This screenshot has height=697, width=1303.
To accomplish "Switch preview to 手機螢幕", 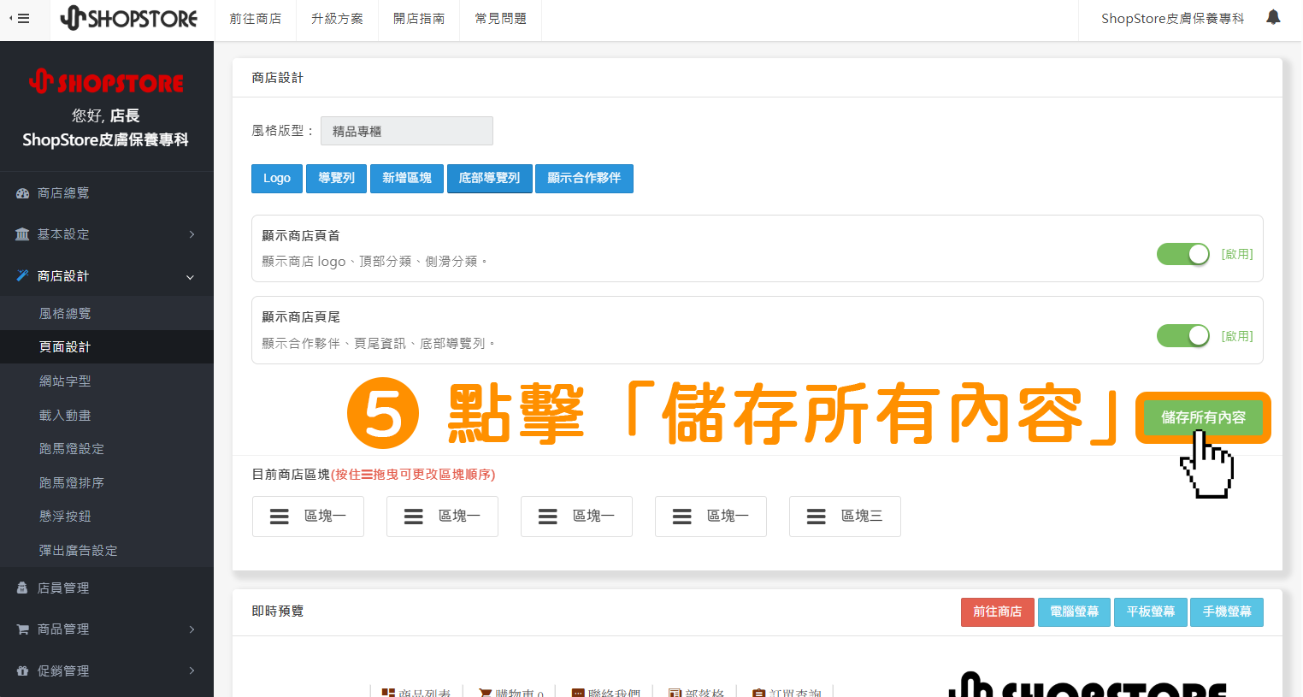I will tap(1227, 612).
